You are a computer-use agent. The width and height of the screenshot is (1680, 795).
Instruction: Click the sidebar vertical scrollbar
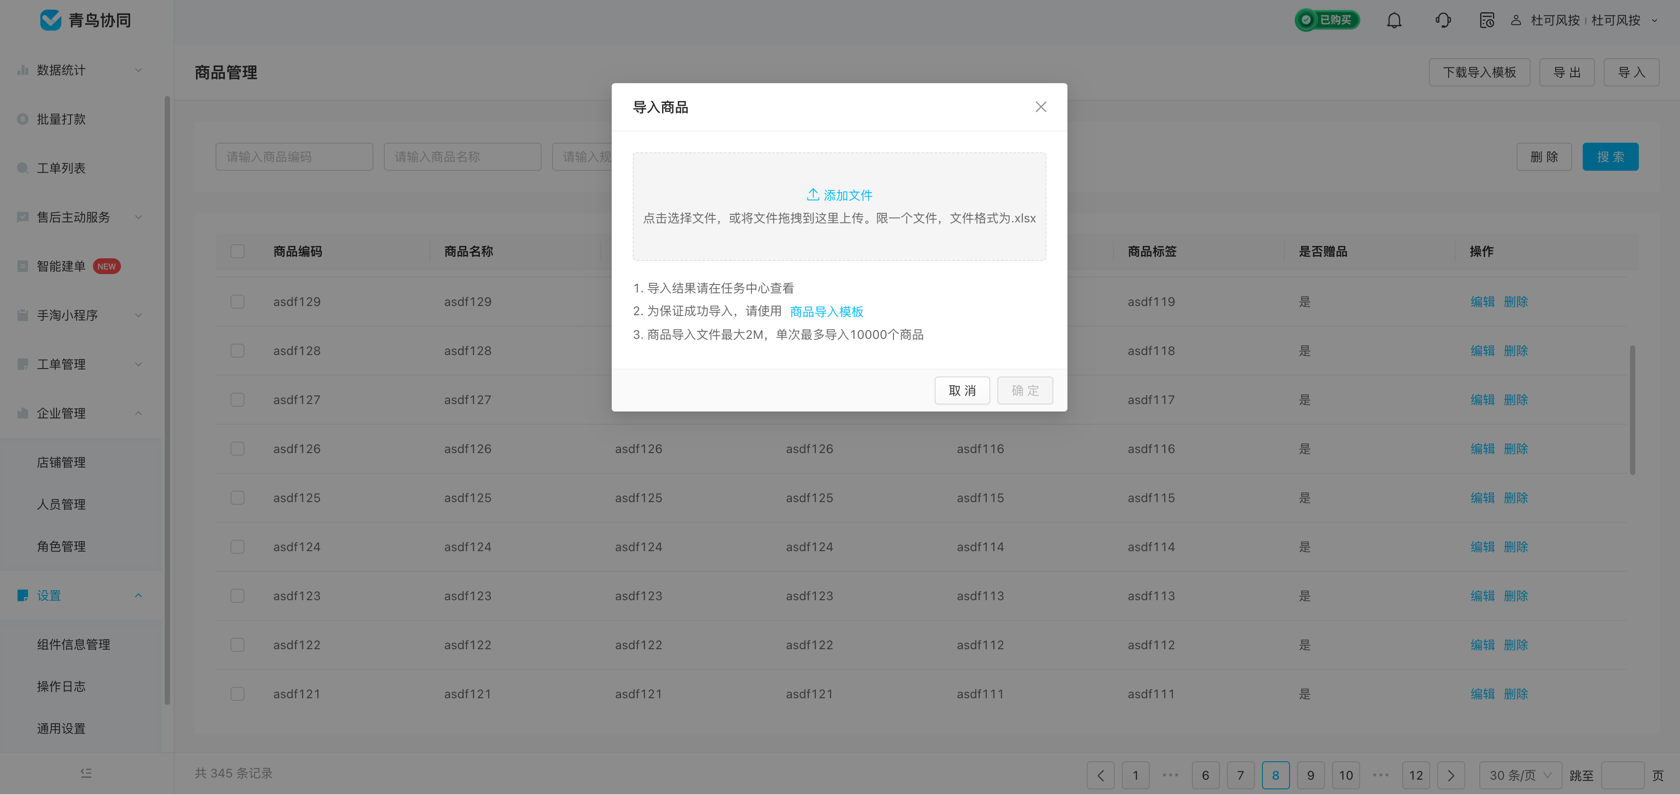pos(168,400)
